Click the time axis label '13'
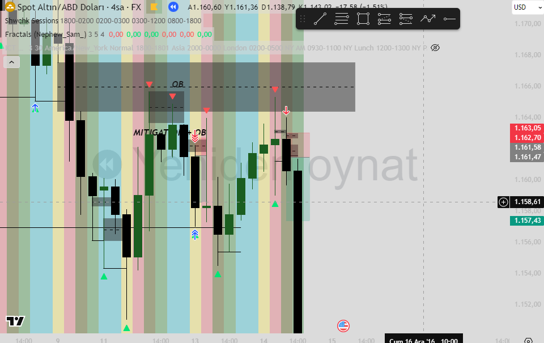Viewport: 544px width, 343px height. (x=194, y=341)
